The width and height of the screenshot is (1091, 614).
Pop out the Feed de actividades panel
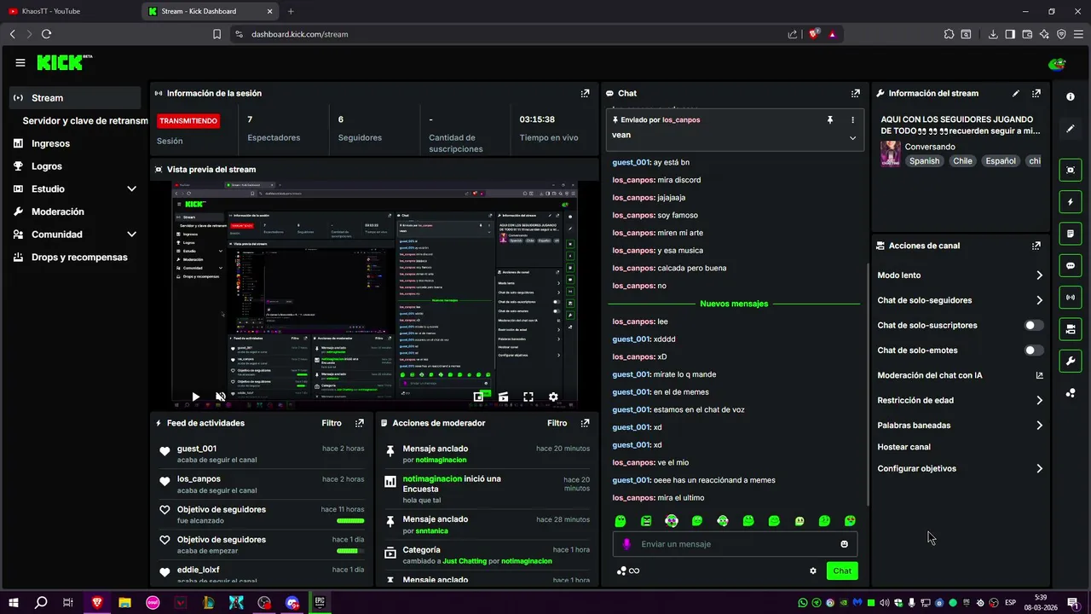360,423
